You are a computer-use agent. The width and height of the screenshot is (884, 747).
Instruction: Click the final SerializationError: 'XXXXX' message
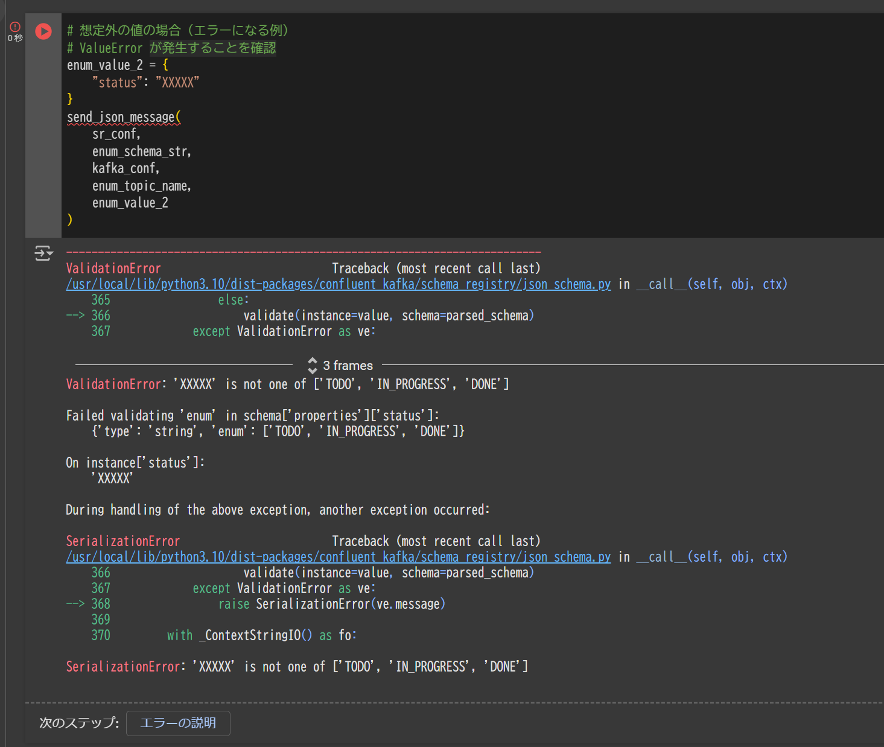[297, 667]
